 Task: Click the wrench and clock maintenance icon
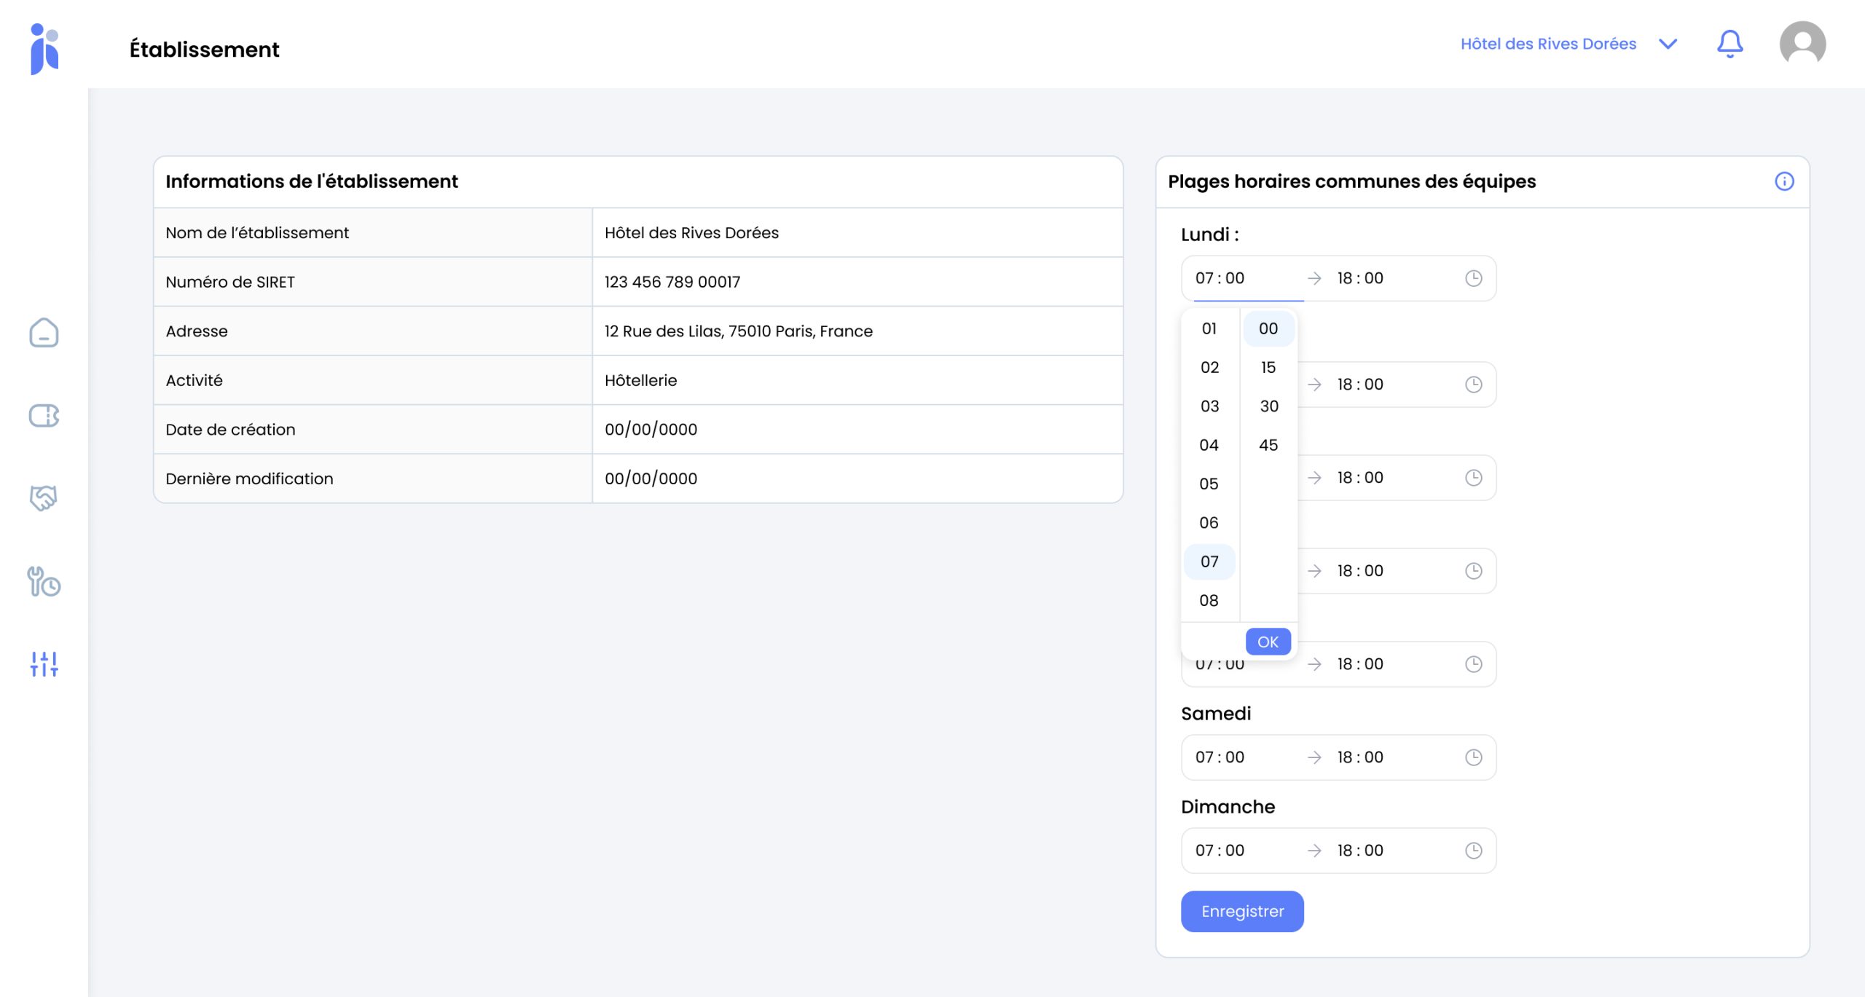click(x=44, y=582)
